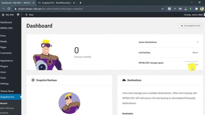Go to Media in the sidebar
This screenshot has height=115, width=205.
(x=4, y=41)
